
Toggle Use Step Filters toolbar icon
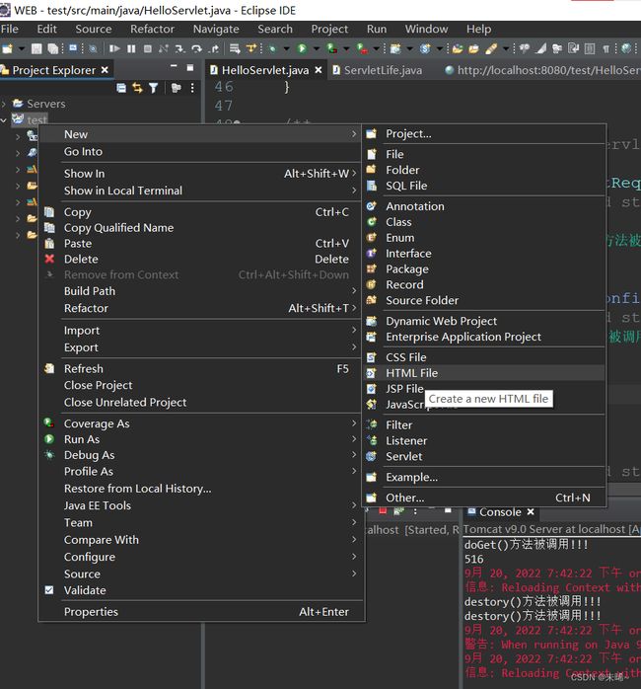pos(251,48)
